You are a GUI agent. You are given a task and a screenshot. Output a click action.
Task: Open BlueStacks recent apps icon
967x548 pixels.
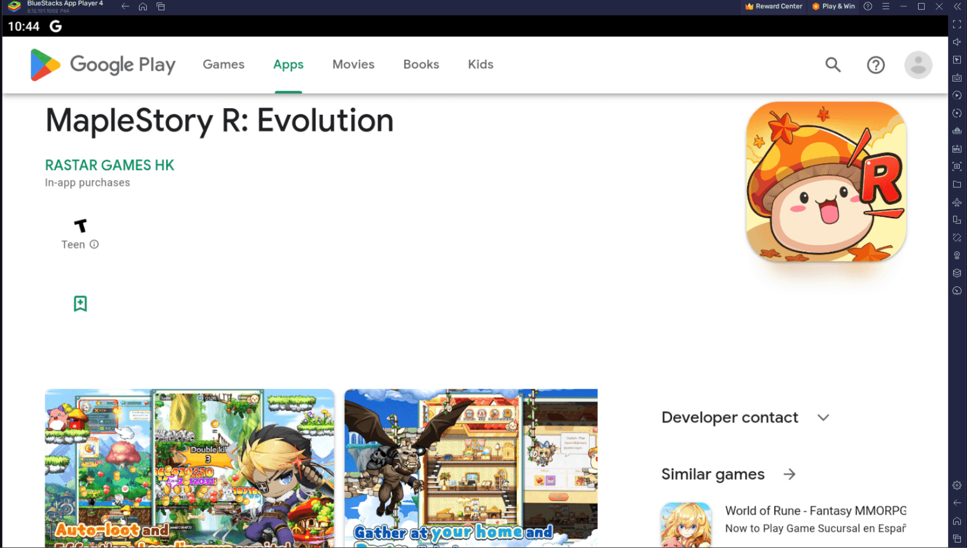tap(161, 7)
